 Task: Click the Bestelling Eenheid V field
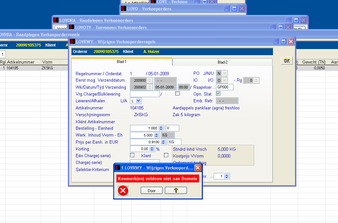[x=172, y=128]
